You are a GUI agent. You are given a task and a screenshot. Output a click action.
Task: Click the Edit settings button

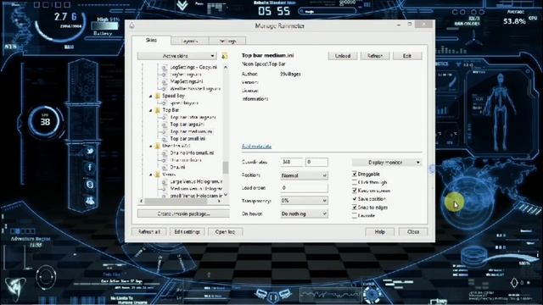click(187, 231)
